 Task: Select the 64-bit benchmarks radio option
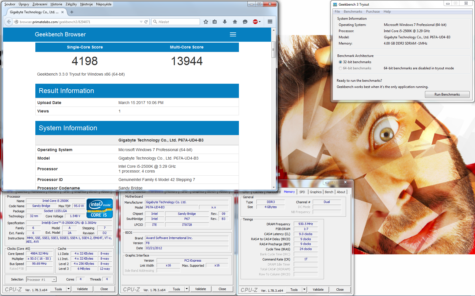coord(340,68)
